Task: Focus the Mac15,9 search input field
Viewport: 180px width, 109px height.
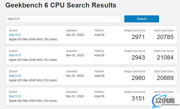Action: point(63,19)
